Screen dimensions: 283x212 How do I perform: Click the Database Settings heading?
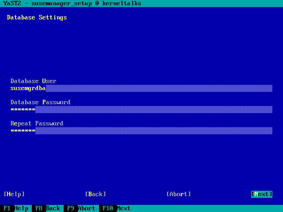point(37,18)
